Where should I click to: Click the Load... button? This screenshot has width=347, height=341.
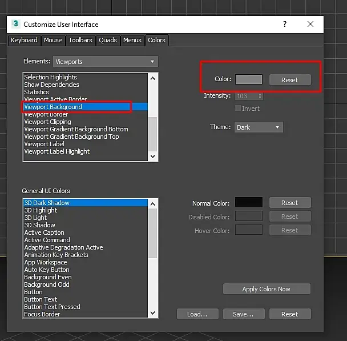(x=197, y=314)
